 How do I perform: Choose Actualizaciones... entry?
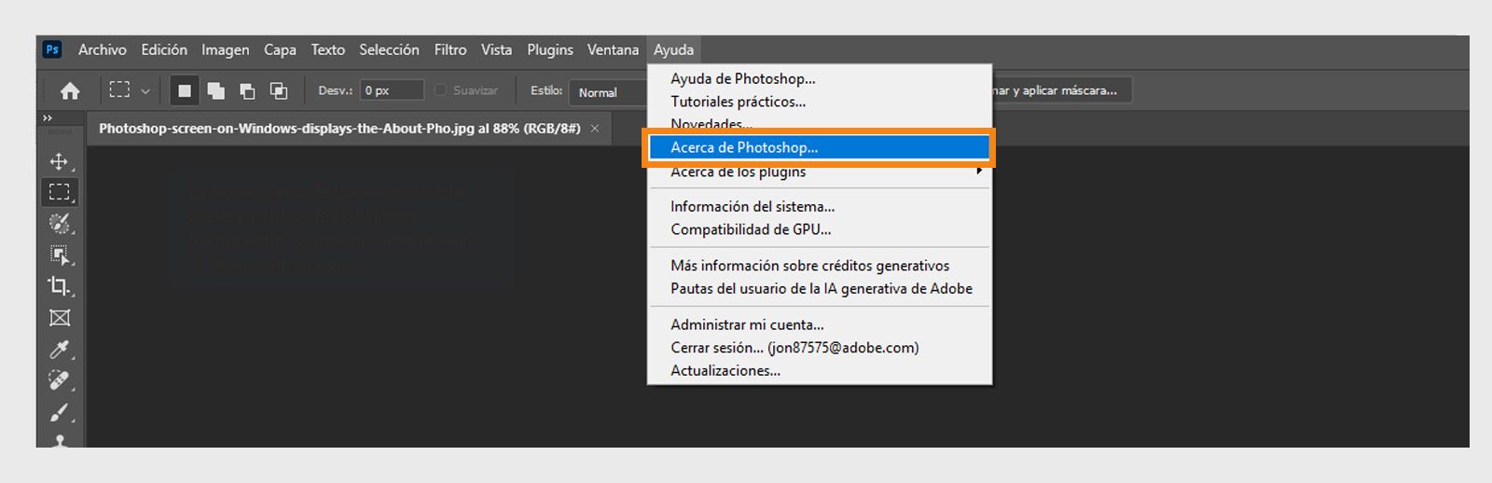tap(819, 370)
